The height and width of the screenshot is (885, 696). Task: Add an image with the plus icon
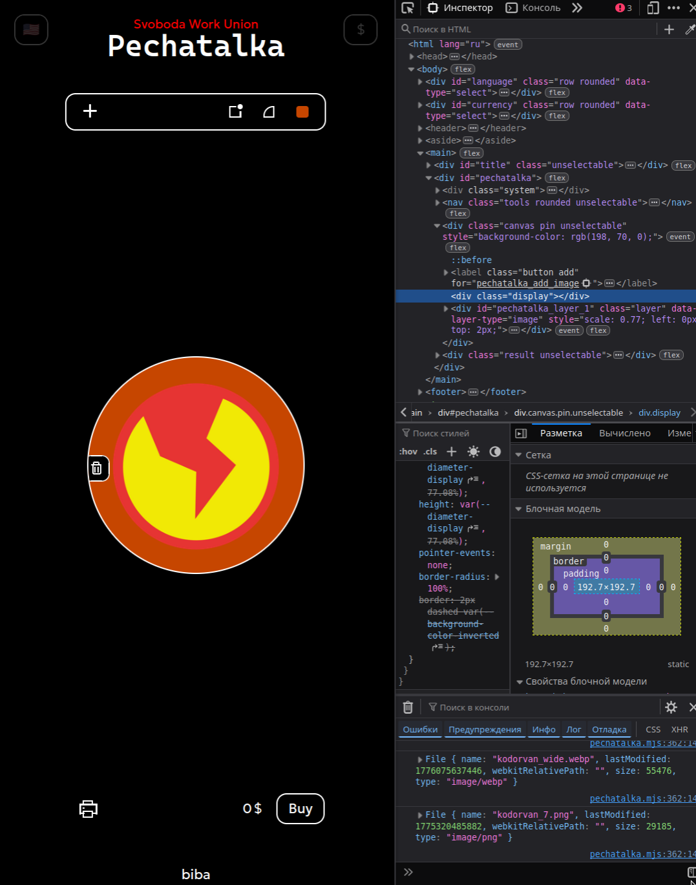tap(90, 111)
